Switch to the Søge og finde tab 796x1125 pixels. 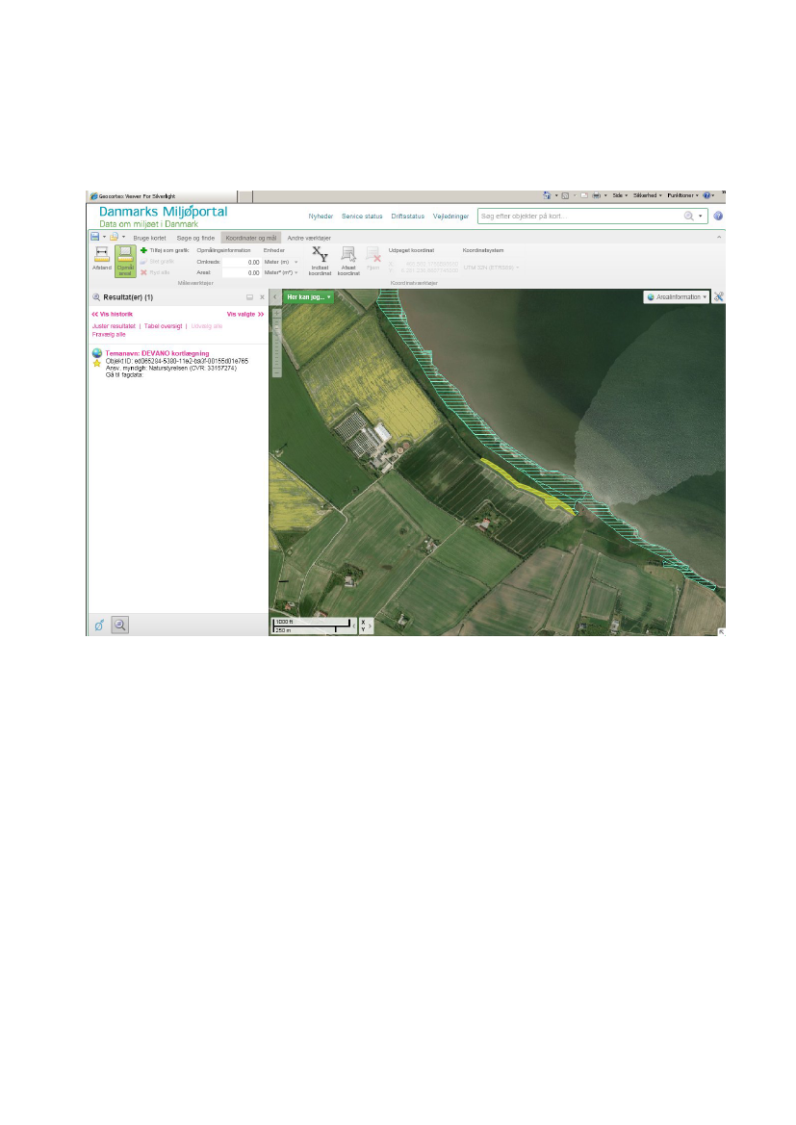click(x=196, y=238)
